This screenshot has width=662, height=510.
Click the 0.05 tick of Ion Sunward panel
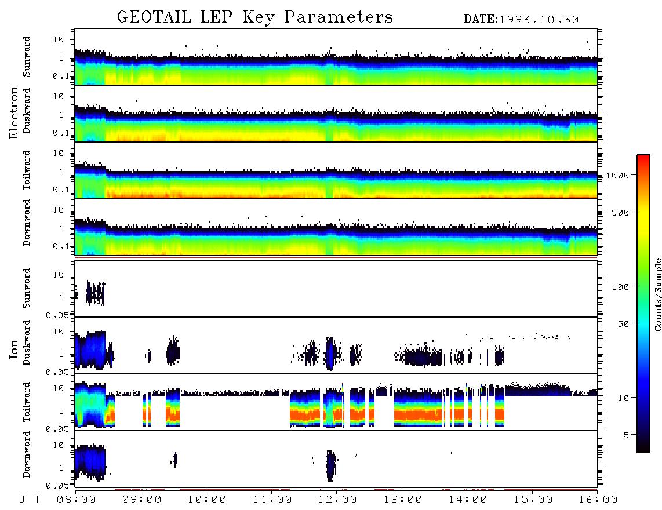click(x=57, y=315)
